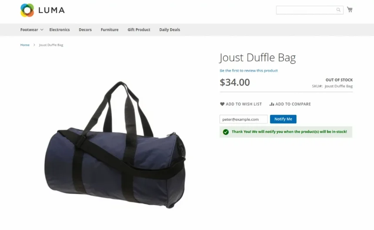Open the Decors category
This screenshot has width=374, height=230.
click(85, 30)
